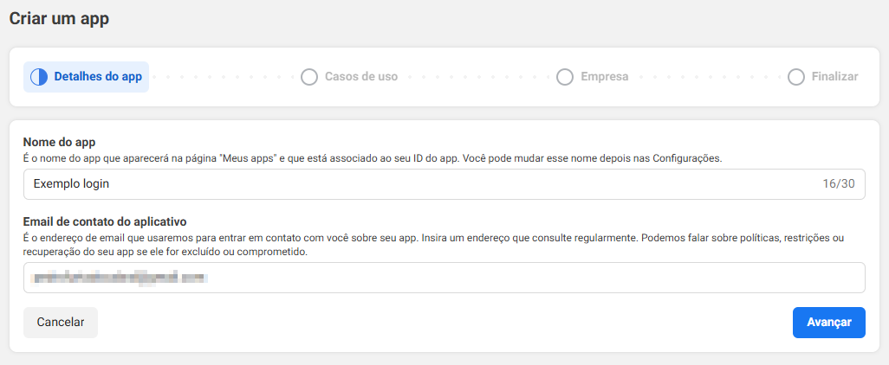Click the Exemplo login text in name field
889x365 pixels.
[x=71, y=184]
